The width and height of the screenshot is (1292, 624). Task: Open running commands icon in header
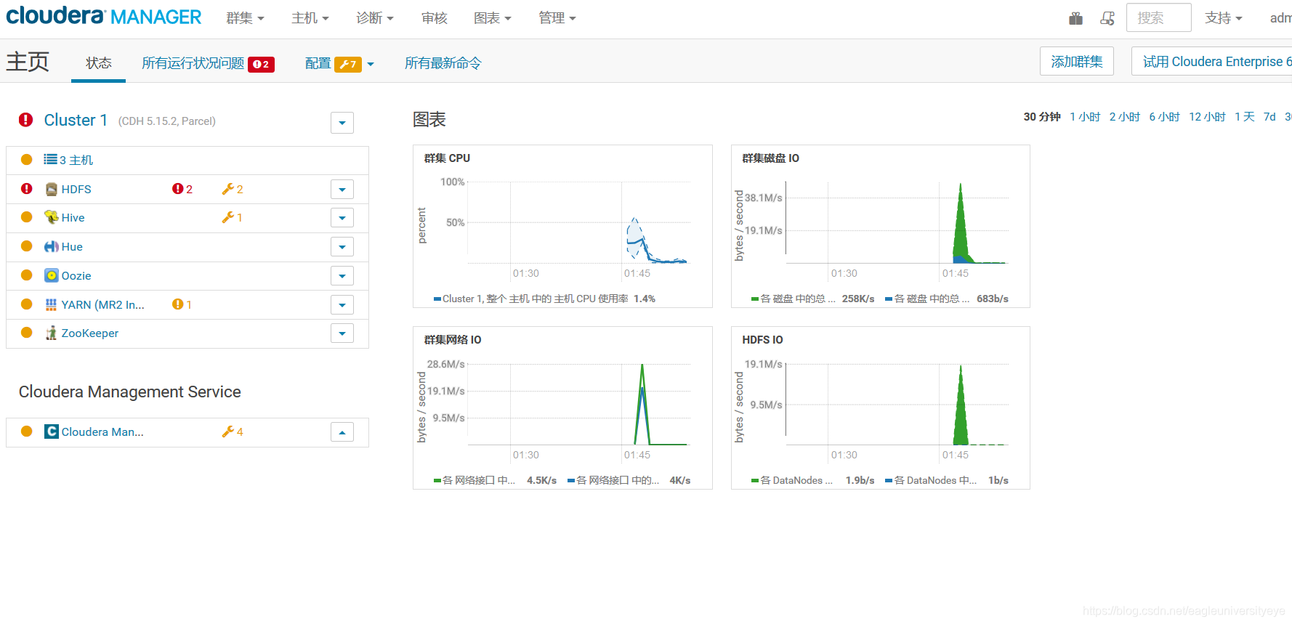(1107, 18)
